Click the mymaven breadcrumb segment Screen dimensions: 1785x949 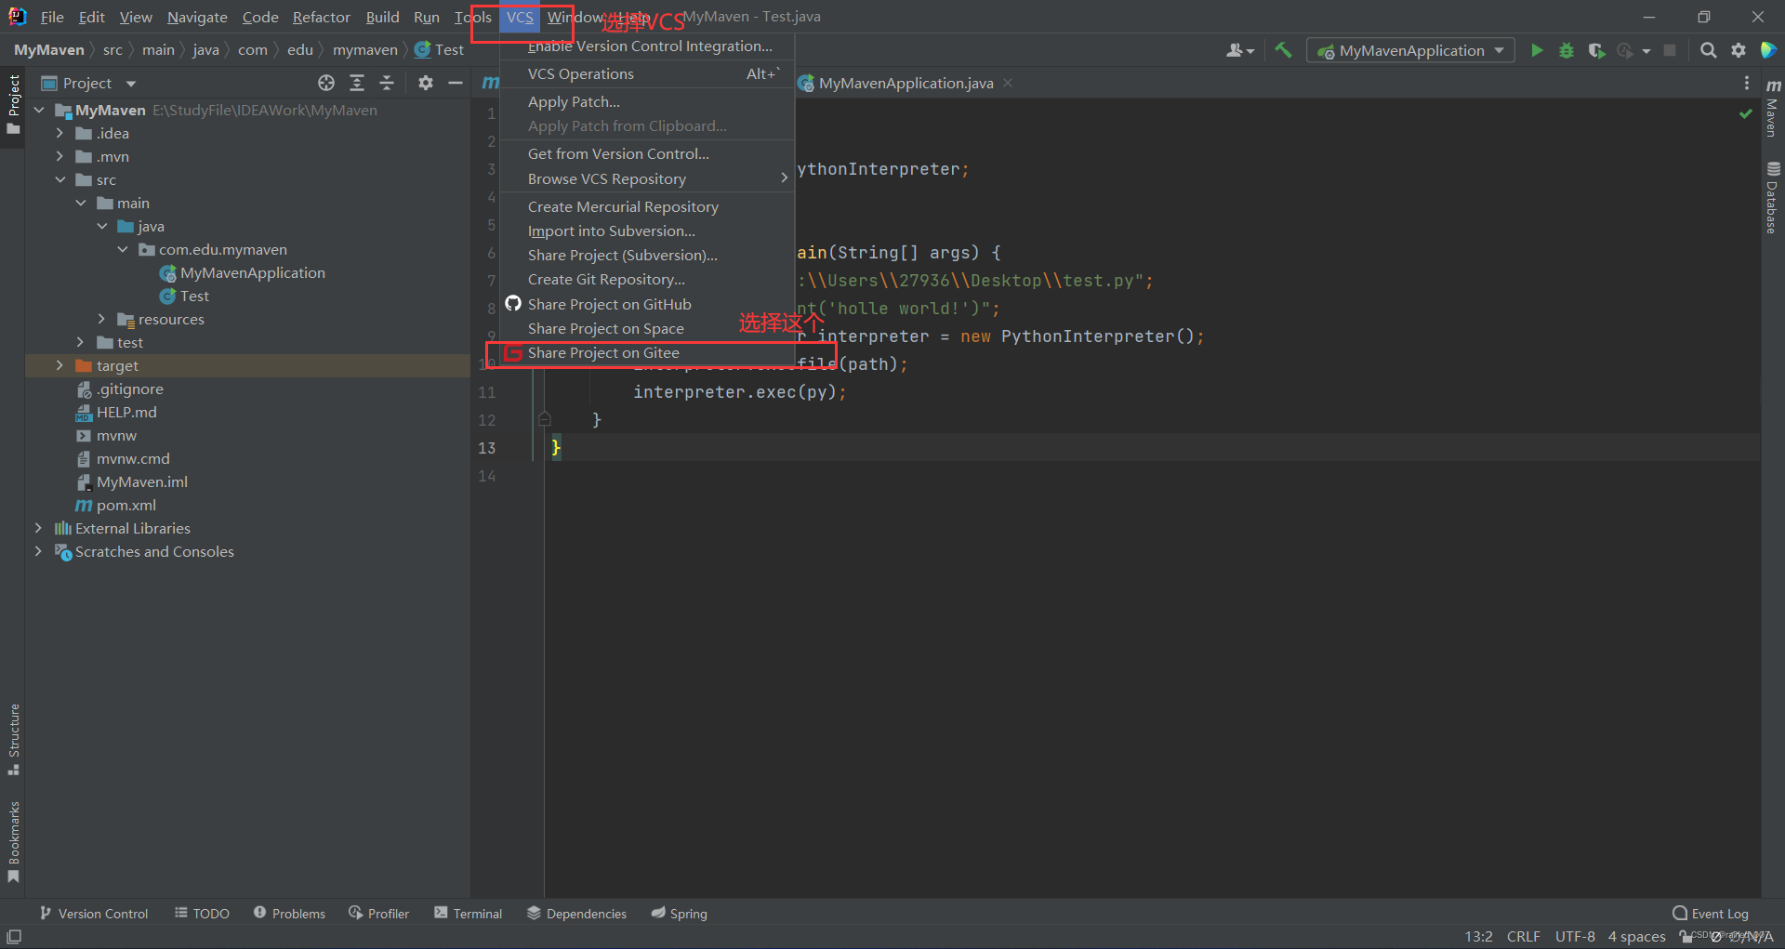364,50
